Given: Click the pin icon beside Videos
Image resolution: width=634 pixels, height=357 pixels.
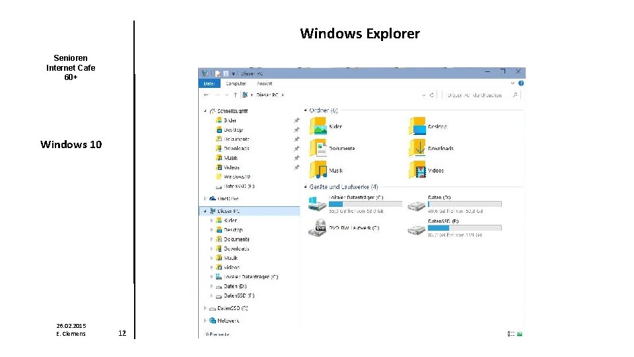Looking at the screenshot, I should (297, 167).
